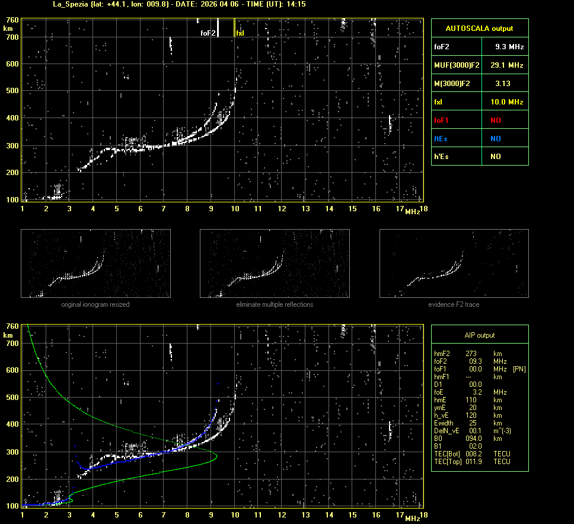Screen dimensions: 574x524
Task: Click the MHz axis label on top ionogram
Action: tap(413, 212)
